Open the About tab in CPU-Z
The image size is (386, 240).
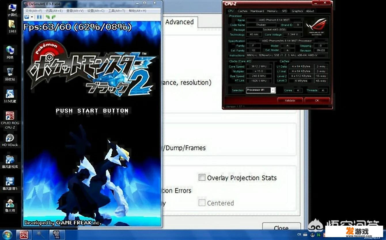(310, 11)
